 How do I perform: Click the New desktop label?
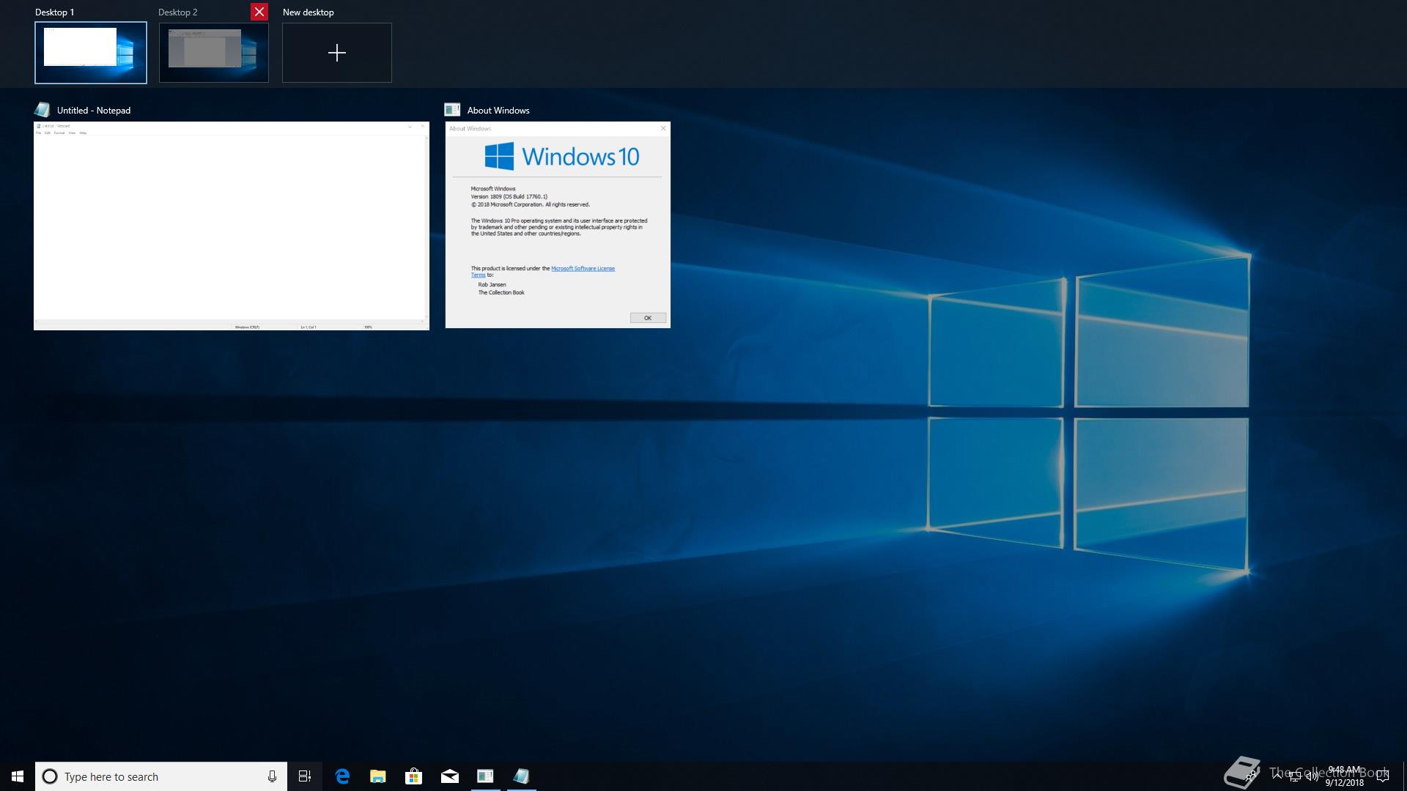pos(308,12)
